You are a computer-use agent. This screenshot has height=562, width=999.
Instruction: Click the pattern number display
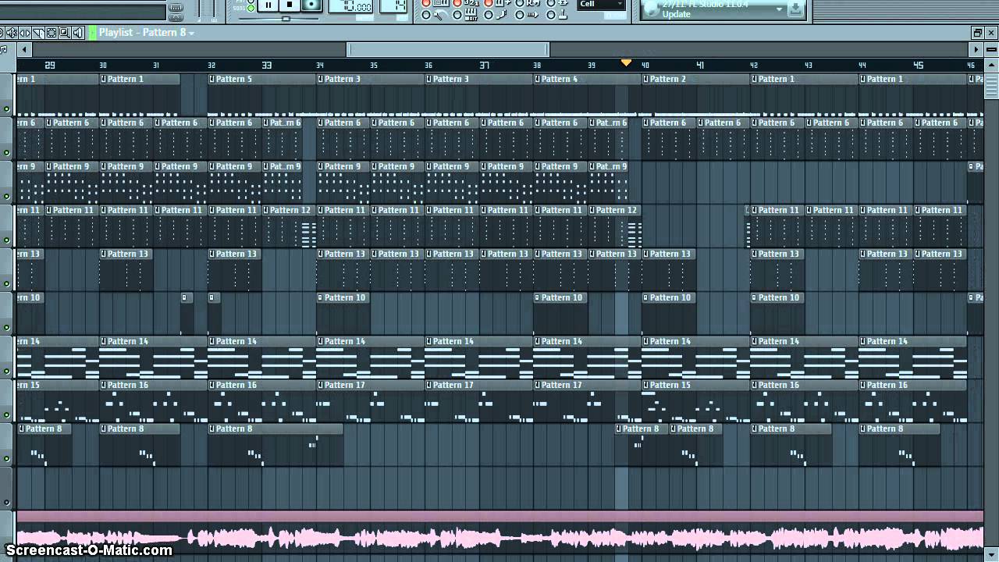(394, 6)
